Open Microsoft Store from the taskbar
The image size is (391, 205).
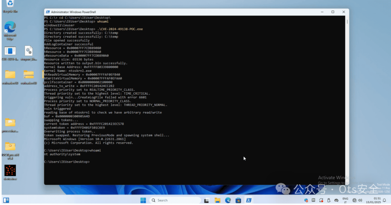pyautogui.click(x=238, y=200)
